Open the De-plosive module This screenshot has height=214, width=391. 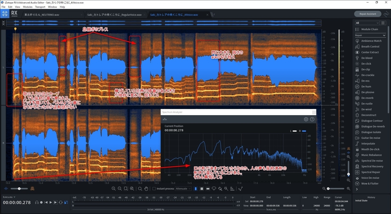(365, 92)
